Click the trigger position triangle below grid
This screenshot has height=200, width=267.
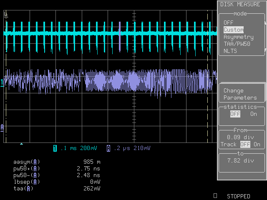tap(21, 144)
